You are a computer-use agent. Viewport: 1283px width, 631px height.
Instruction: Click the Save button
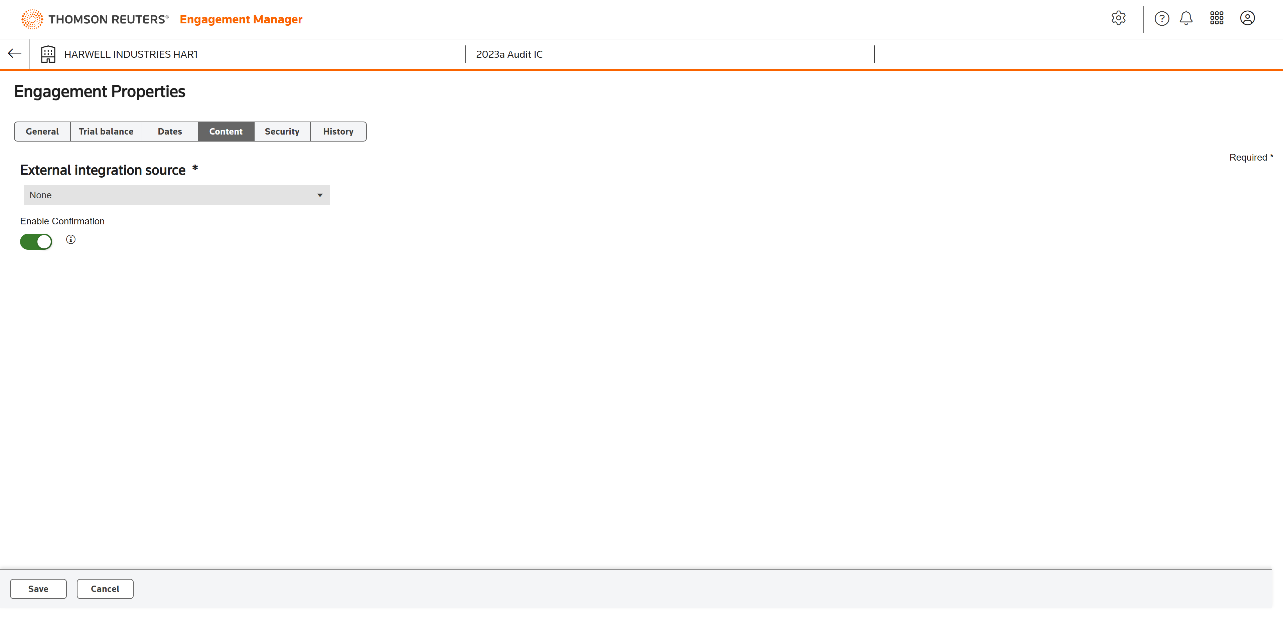pos(38,589)
